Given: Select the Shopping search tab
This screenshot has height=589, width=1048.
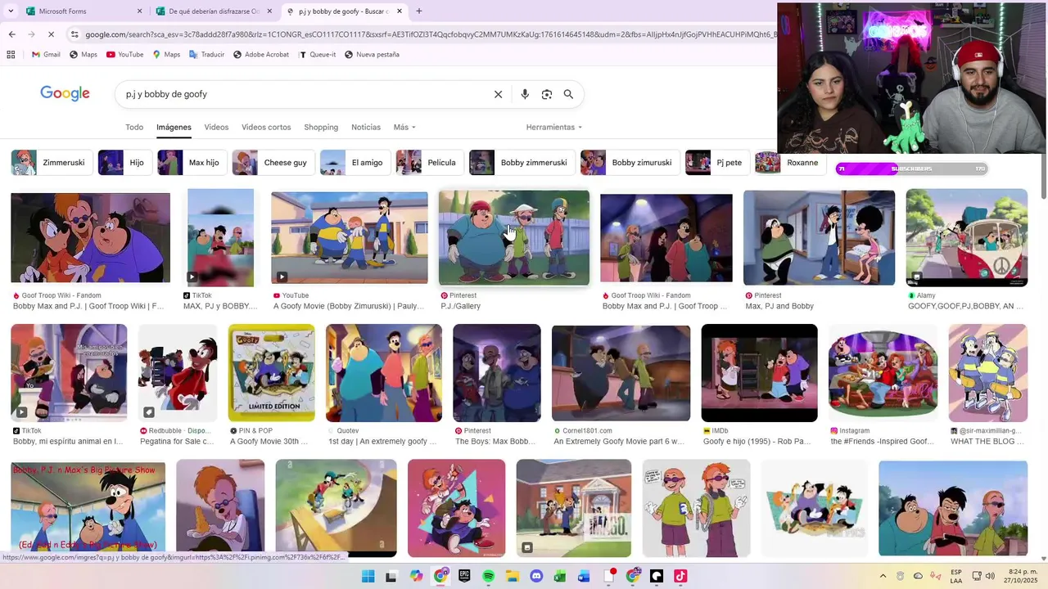Looking at the screenshot, I should tap(321, 127).
